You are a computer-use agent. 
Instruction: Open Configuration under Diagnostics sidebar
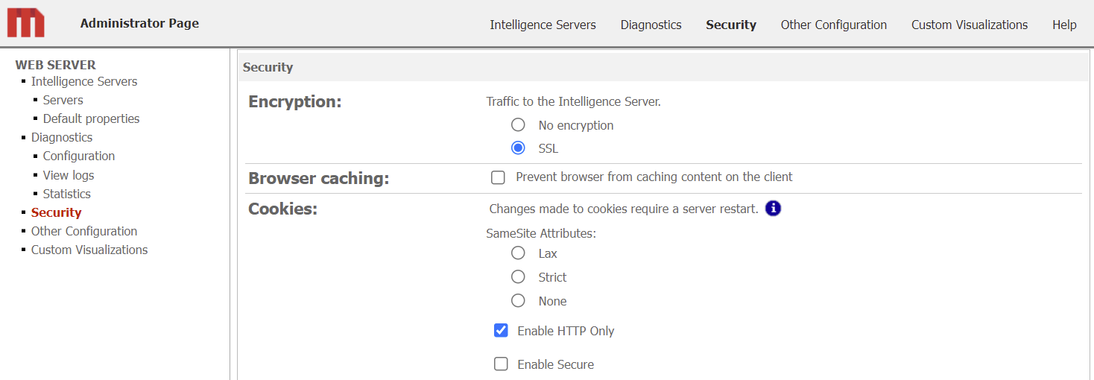point(78,156)
